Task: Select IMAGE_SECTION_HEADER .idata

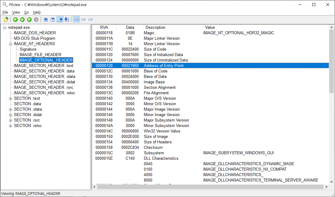Action: coord(44,77)
